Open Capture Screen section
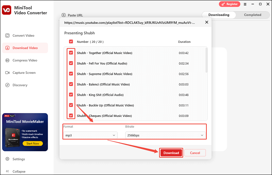272x175 pixels. point(25,73)
